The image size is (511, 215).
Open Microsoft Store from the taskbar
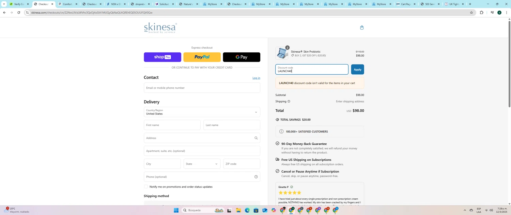coord(256,210)
